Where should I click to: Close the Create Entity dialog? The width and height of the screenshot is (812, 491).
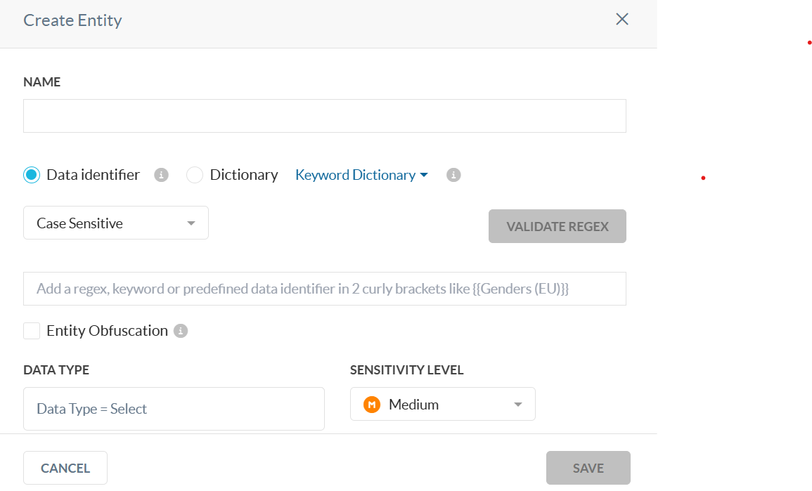pyautogui.click(x=622, y=19)
